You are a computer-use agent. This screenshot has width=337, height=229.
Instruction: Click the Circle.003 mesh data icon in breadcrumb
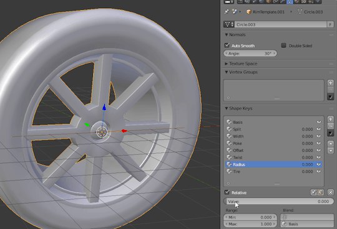tap(300, 12)
